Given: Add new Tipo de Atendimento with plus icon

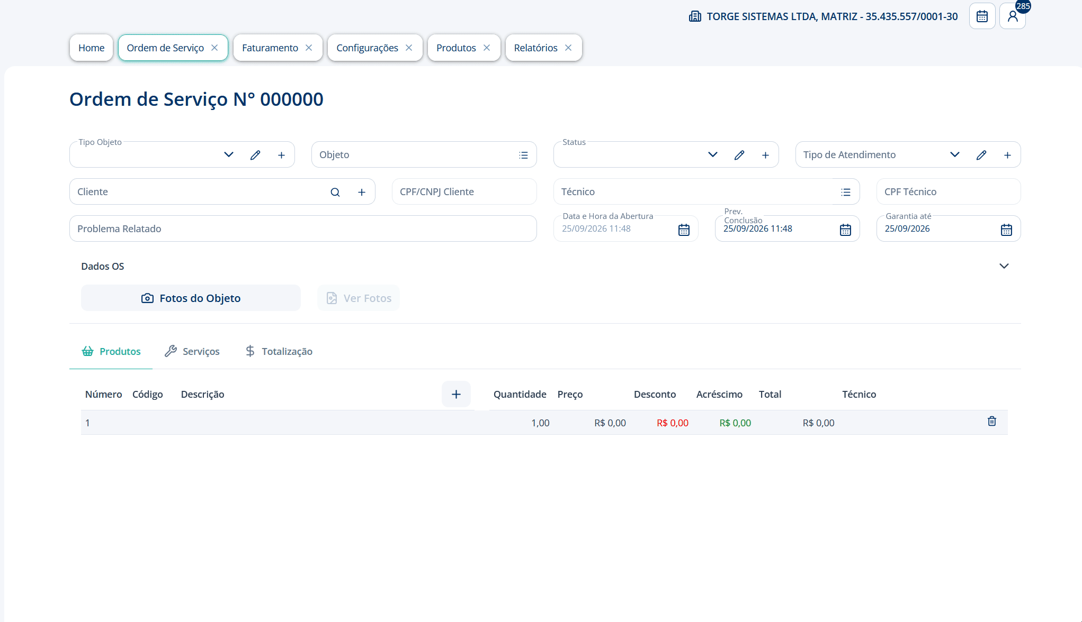Looking at the screenshot, I should tap(1007, 155).
